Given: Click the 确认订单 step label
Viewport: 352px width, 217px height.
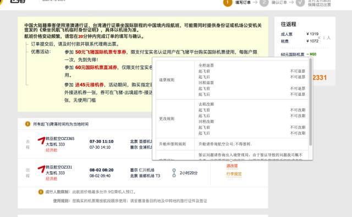Looking at the screenshot, I should pyautogui.click(x=279, y=2).
